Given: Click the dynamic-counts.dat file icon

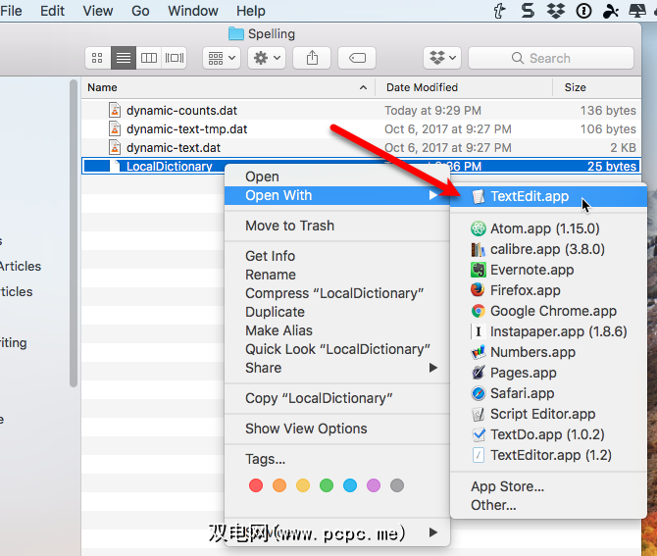Looking at the screenshot, I should click(115, 110).
